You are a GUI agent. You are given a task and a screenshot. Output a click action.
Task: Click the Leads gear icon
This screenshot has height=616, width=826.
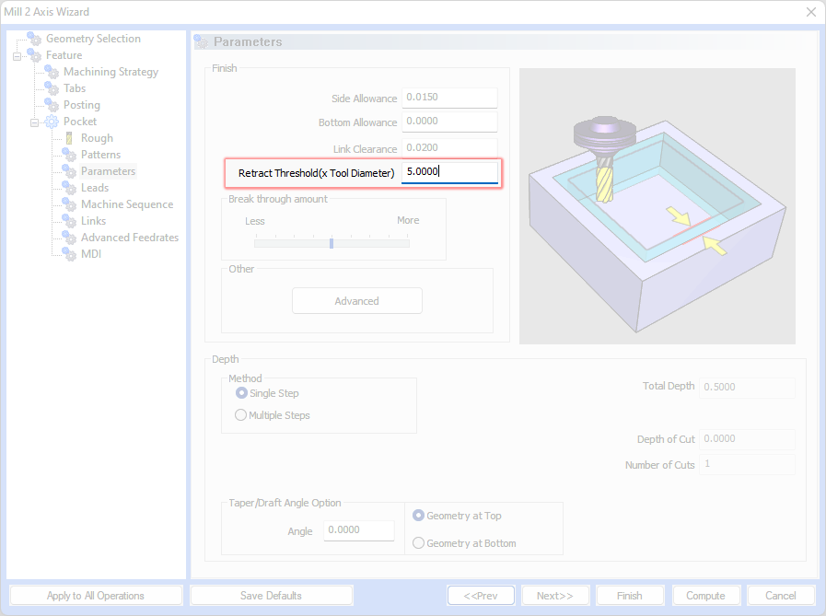click(x=69, y=188)
